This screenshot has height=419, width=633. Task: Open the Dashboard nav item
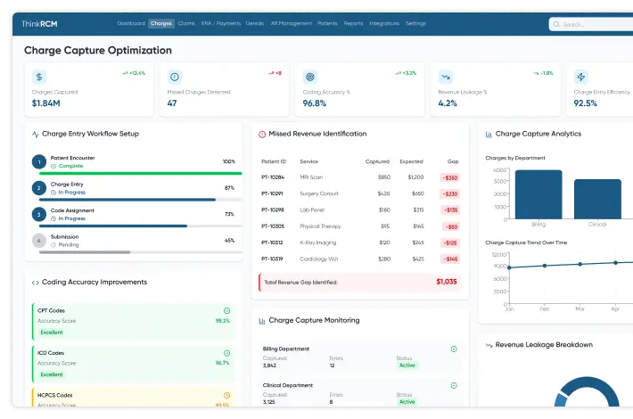pos(131,23)
